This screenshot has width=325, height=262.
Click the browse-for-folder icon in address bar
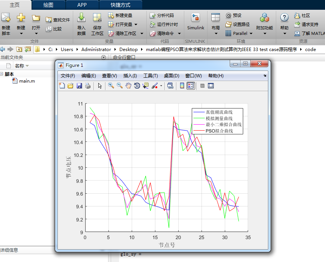tap(27, 49)
